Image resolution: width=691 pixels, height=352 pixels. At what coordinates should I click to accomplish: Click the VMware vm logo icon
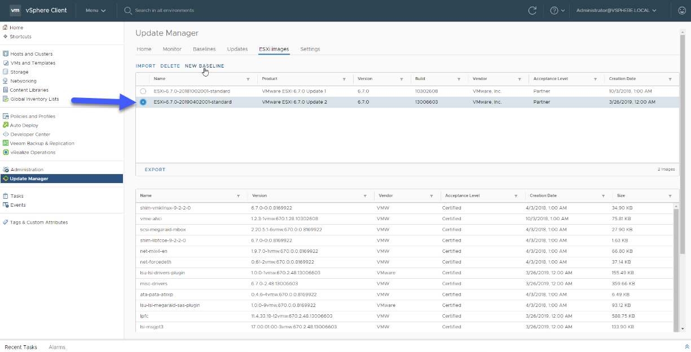[16, 10]
